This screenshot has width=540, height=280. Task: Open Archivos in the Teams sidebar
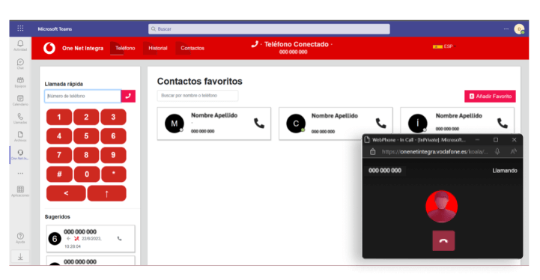(x=20, y=136)
